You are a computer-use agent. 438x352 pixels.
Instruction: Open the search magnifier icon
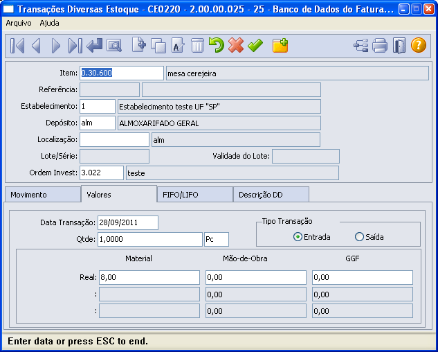tap(114, 45)
